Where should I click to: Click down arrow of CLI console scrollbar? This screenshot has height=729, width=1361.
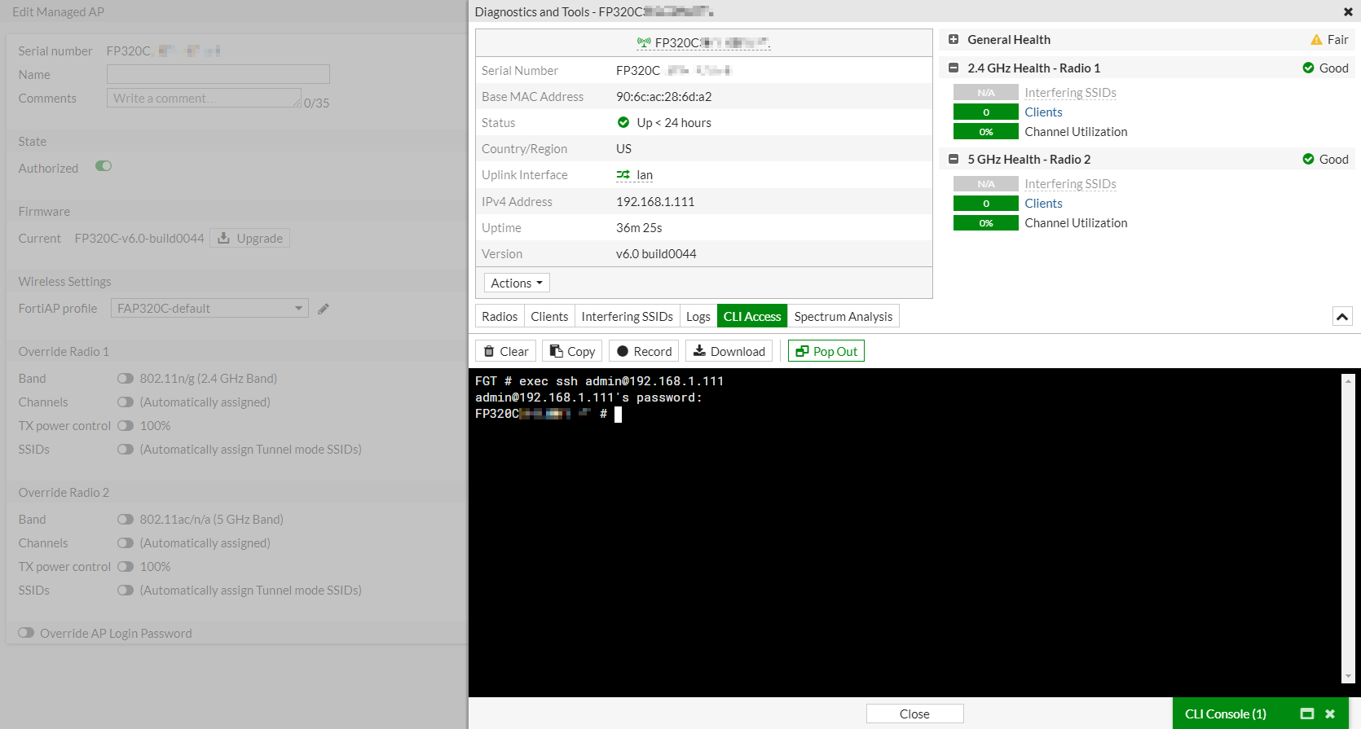(1348, 676)
